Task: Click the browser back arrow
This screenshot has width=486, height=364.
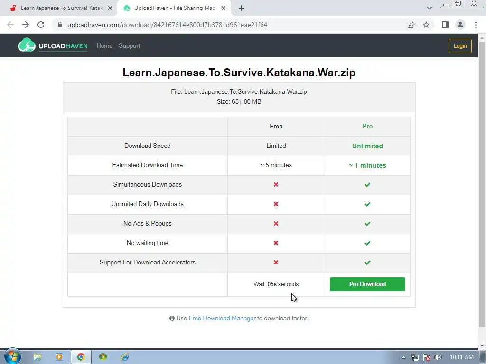Action: (x=10, y=25)
